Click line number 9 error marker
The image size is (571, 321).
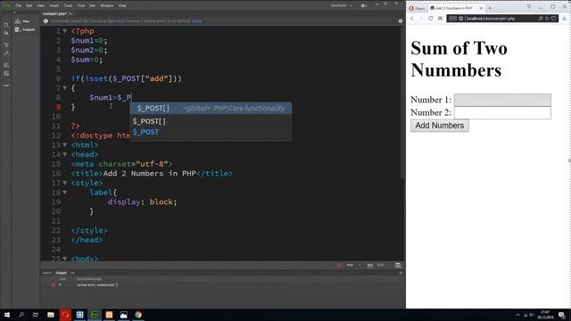coord(58,107)
